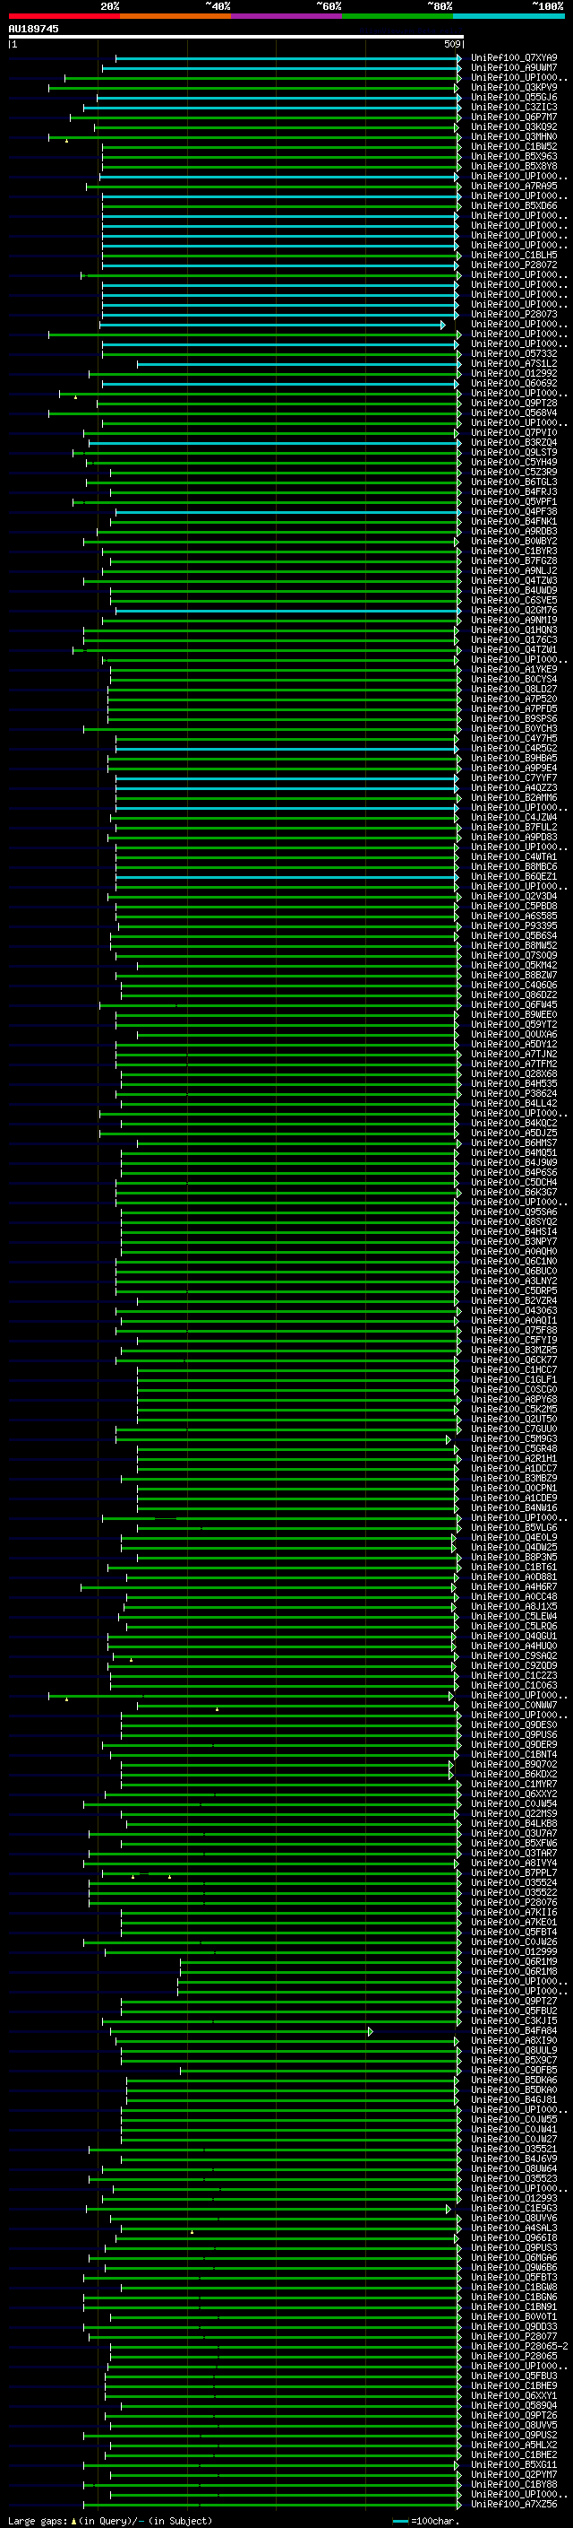Open hit UniRef100_P28073
This screenshot has width=573, height=2528.
point(514,314)
